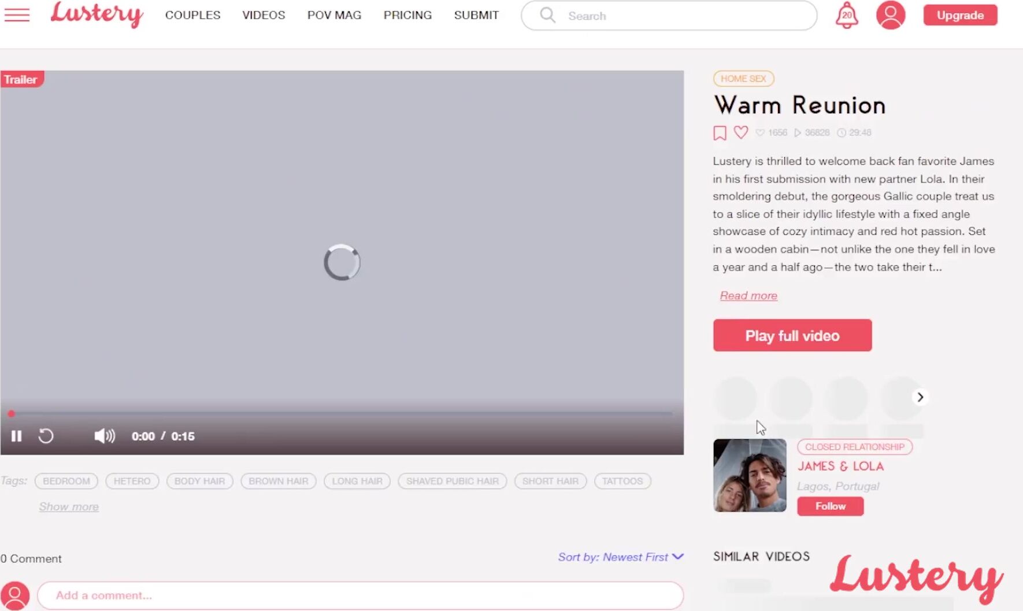Replay the trailer from start
The image size is (1023, 611).
(46, 436)
